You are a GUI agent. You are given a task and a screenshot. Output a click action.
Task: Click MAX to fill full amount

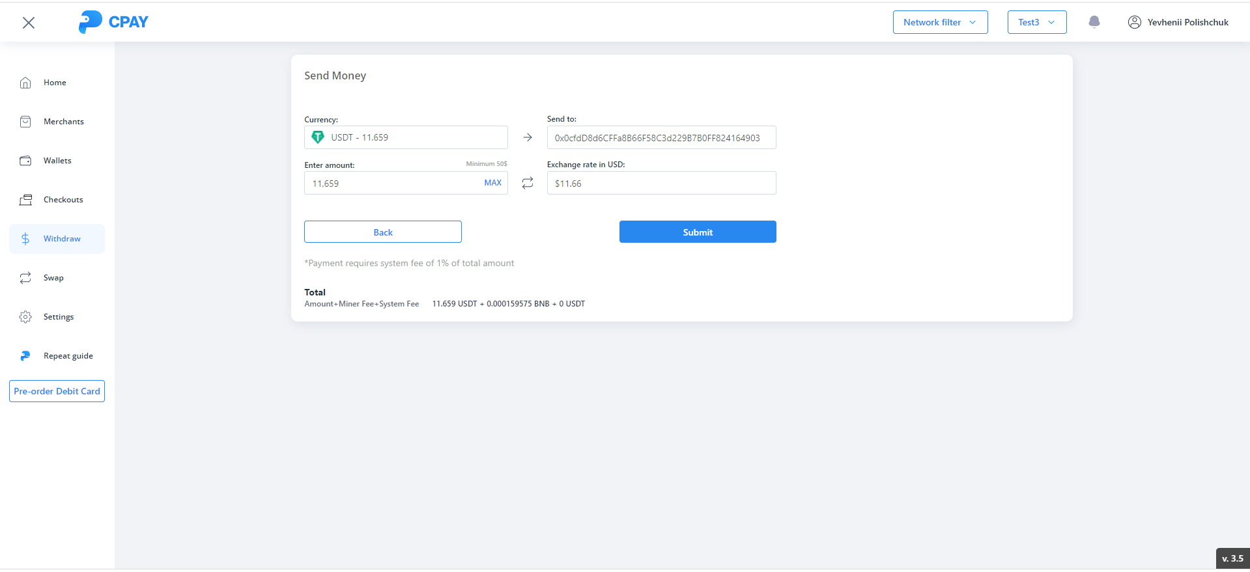click(492, 183)
